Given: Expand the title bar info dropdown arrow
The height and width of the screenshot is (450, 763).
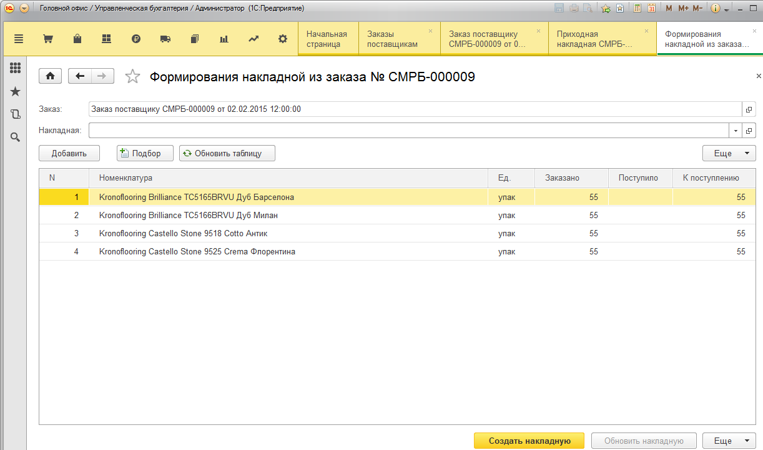Looking at the screenshot, I should tap(726, 9).
